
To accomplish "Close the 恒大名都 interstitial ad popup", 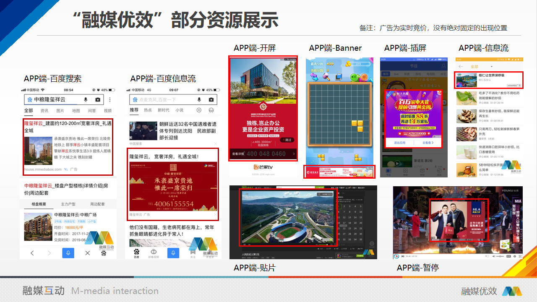I will [x=437, y=96].
